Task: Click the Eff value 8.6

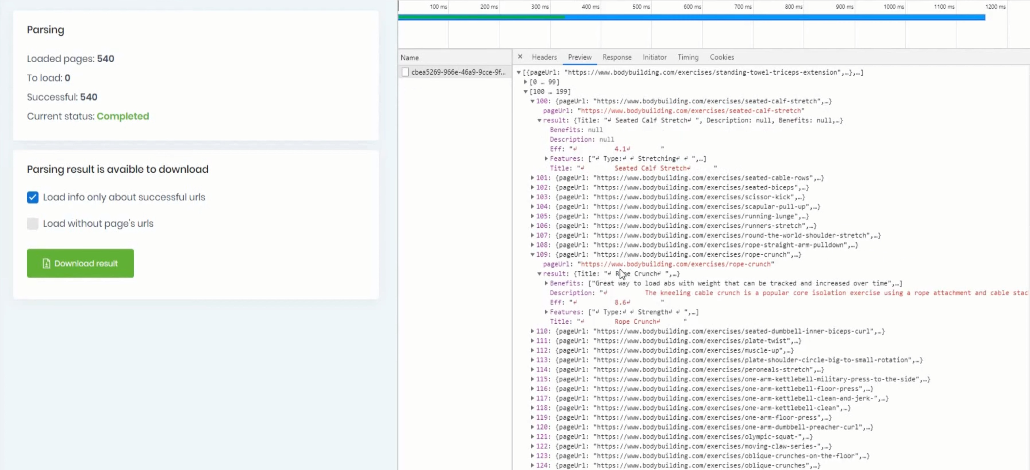Action: 622,302
